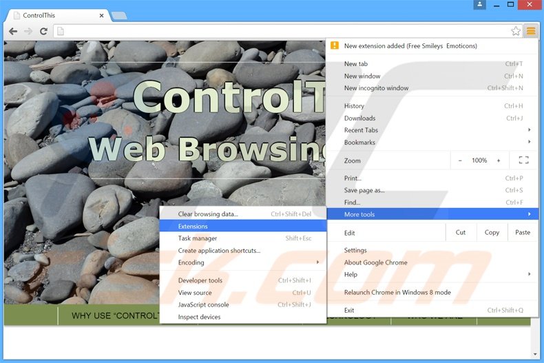Open JavaScript console from submenu
Screen dimensions: 544x363
coord(243,304)
